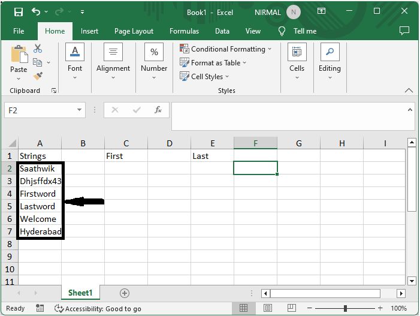Screen dimensions: 420x316
Task: Click the Undo arrow icon
Action: tap(36, 12)
